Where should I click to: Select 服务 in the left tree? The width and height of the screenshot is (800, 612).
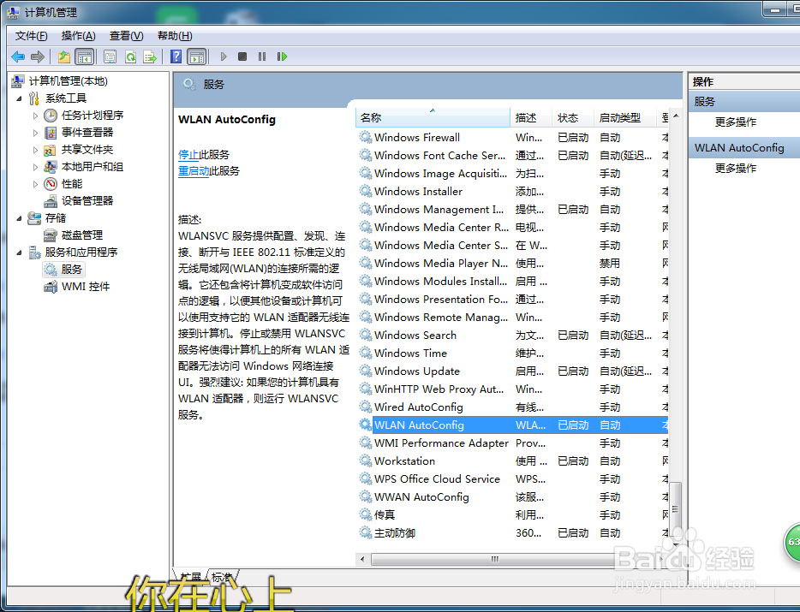tap(71, 270)
